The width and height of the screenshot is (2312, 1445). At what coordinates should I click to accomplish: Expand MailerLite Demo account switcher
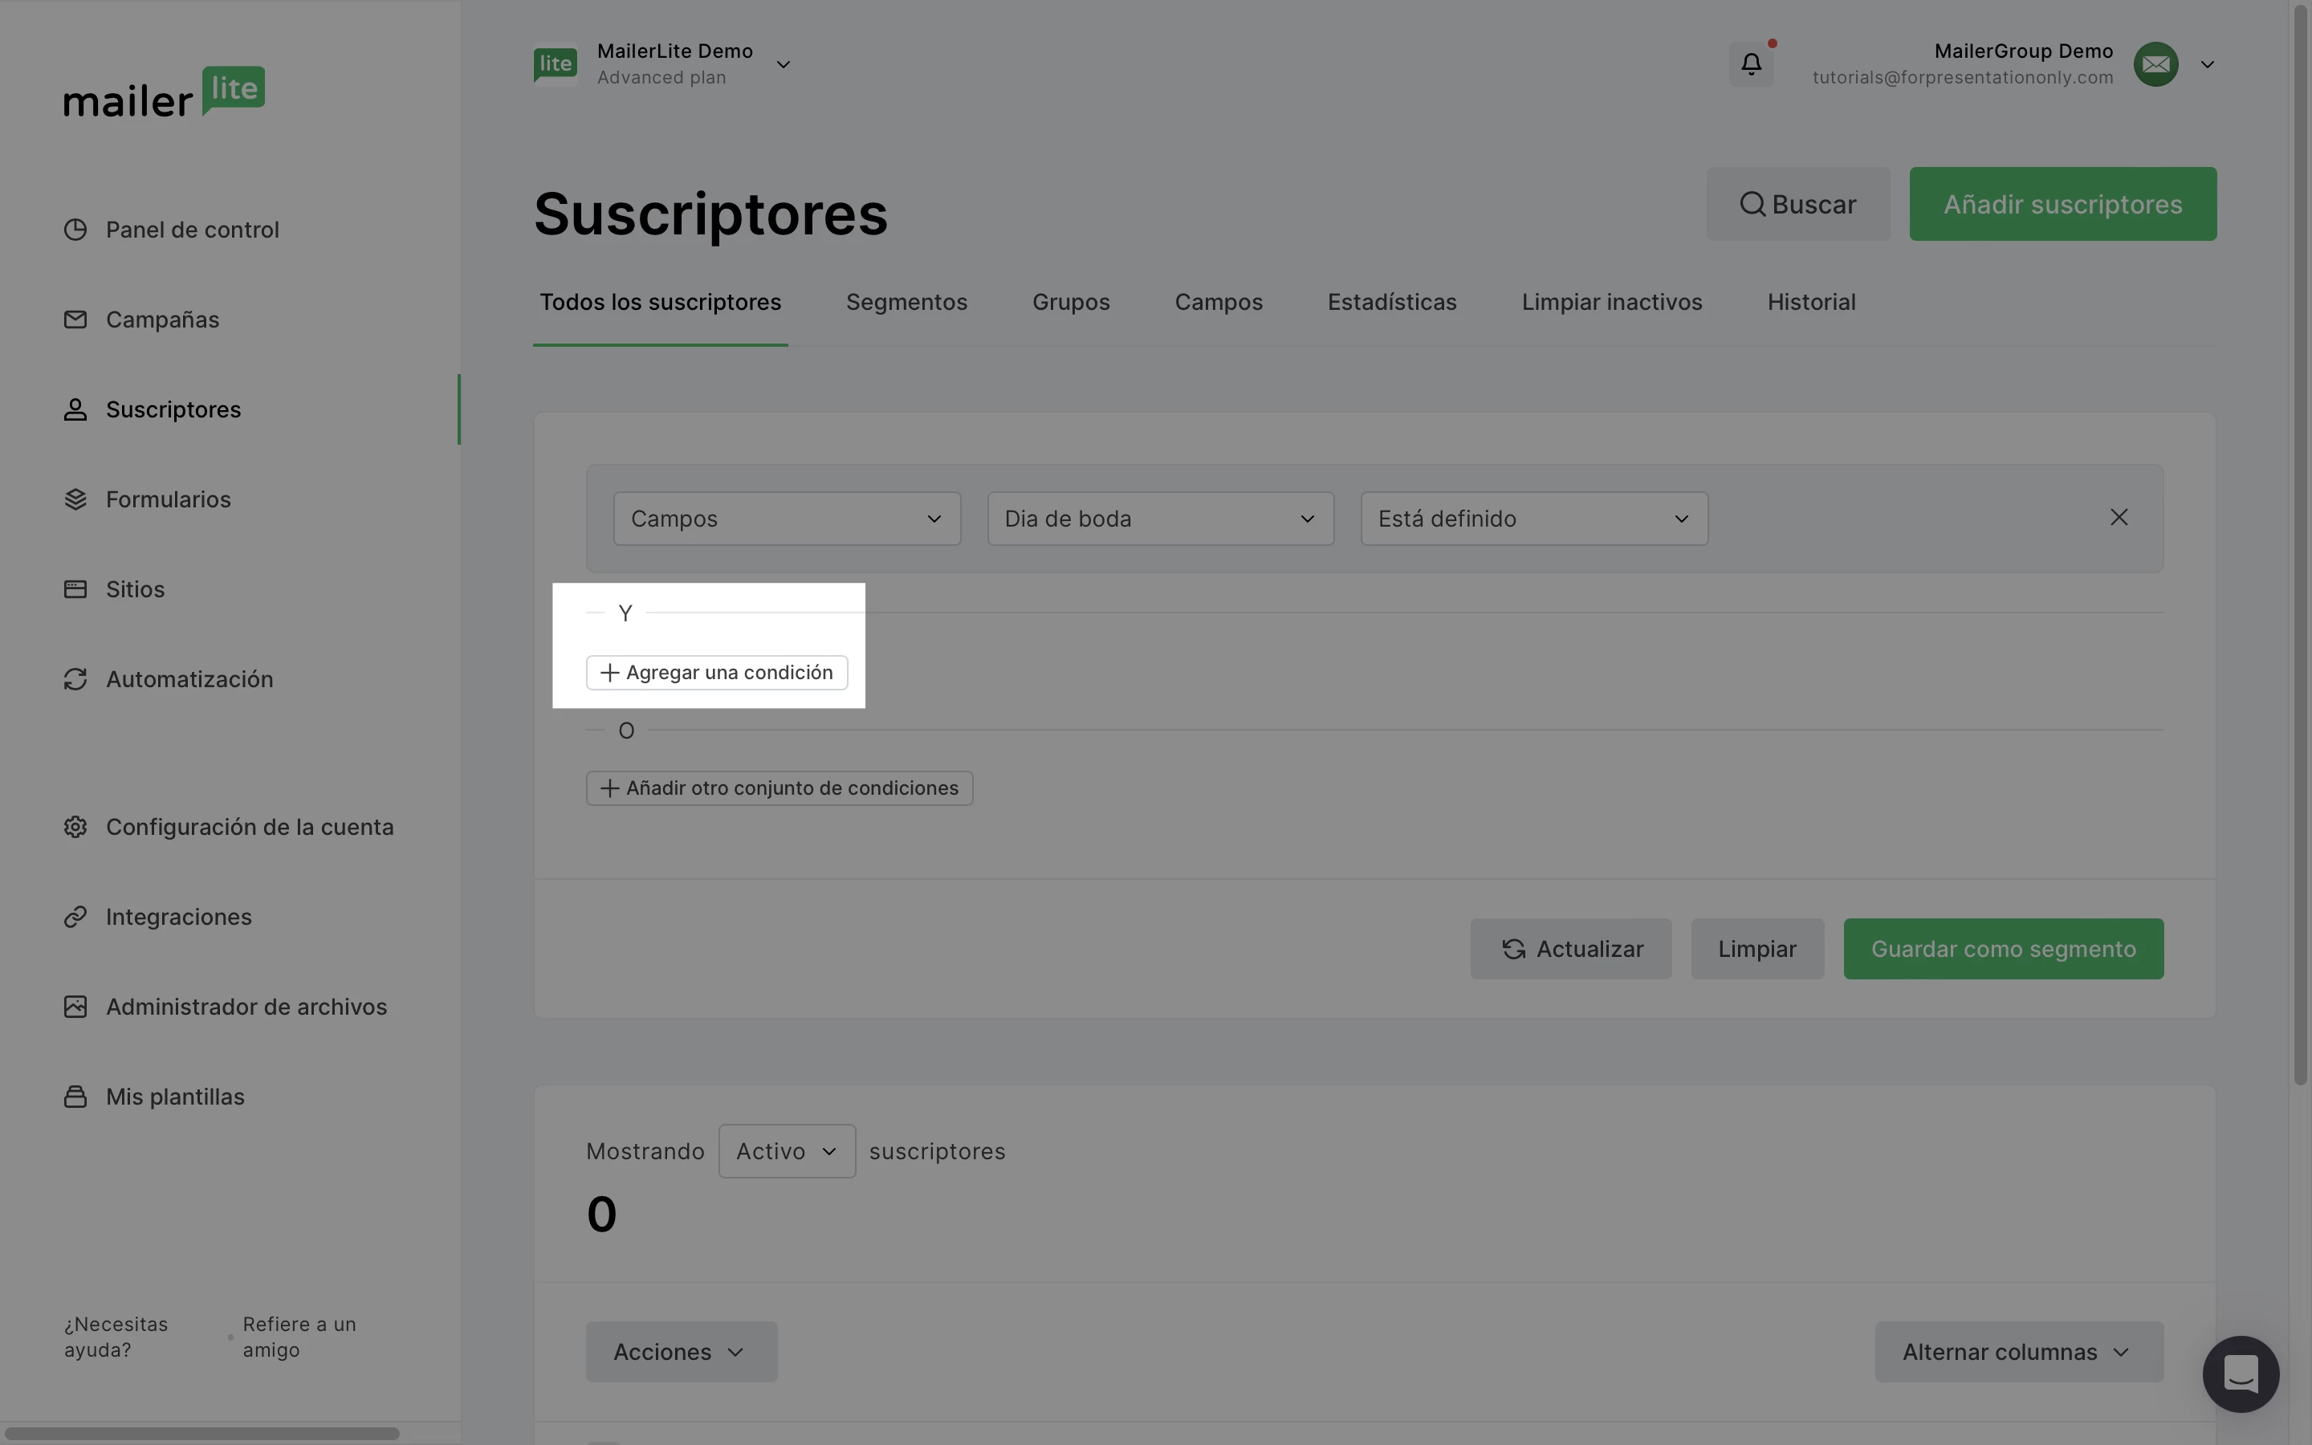tap(783, 64)
